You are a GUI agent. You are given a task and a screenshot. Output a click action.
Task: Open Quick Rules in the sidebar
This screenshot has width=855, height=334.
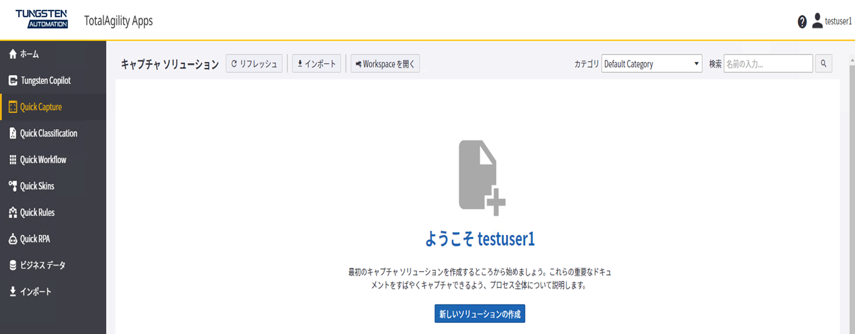tap(53, 212)
